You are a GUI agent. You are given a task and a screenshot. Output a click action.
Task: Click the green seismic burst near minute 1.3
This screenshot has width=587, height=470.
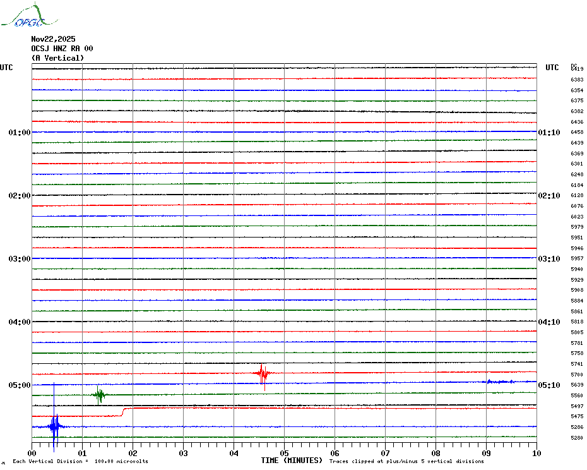click(x=98, y=395)
